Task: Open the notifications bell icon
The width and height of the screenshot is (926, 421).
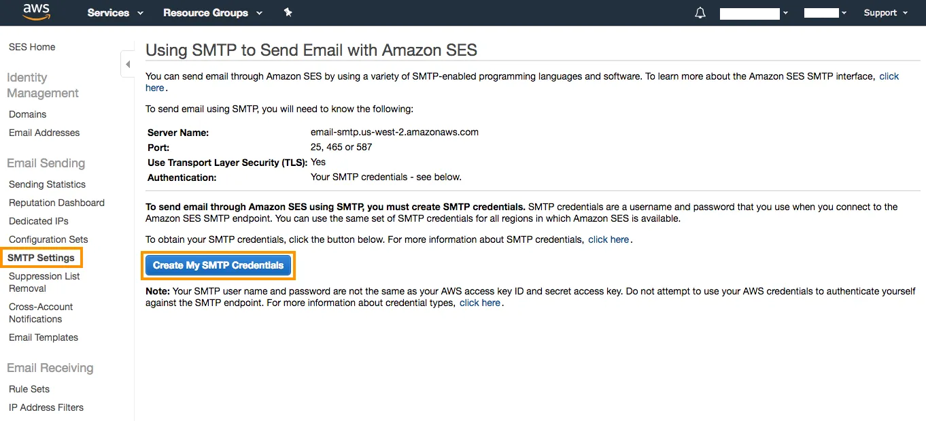Action: 700,13
